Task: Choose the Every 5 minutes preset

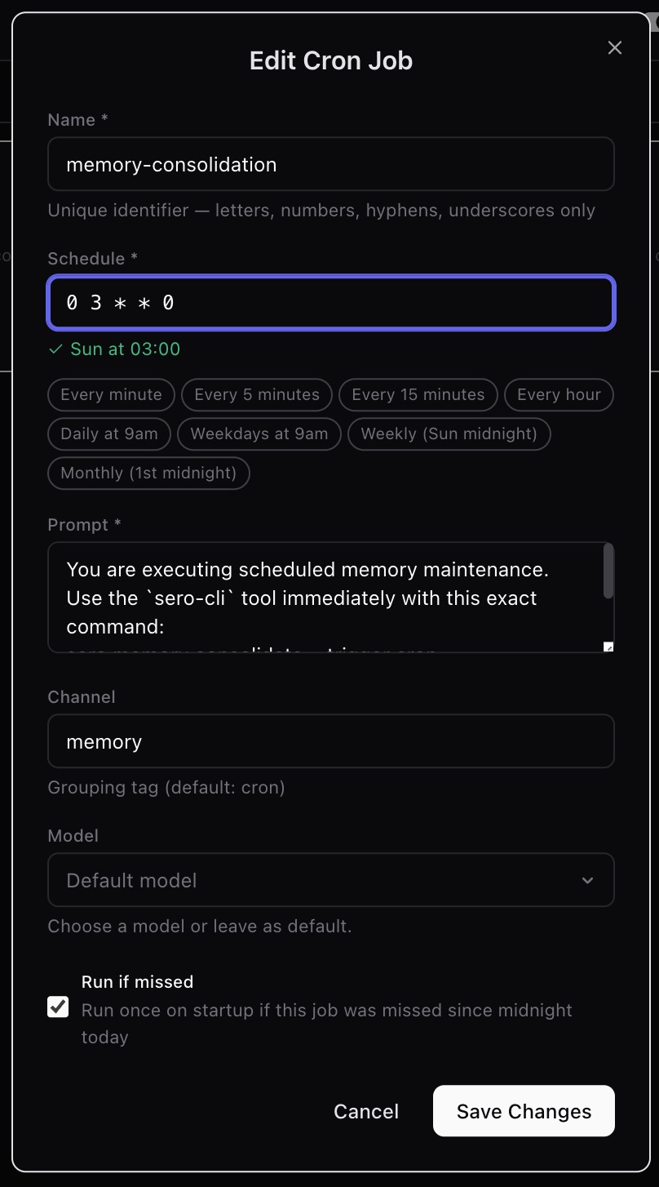Action: pos(257,394)
